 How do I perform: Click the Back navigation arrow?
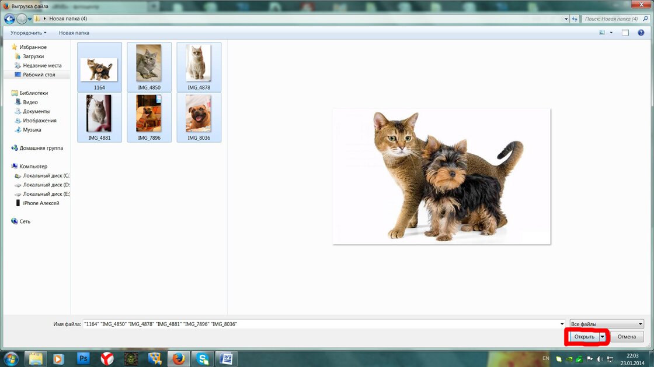click(x=10, y=19)
